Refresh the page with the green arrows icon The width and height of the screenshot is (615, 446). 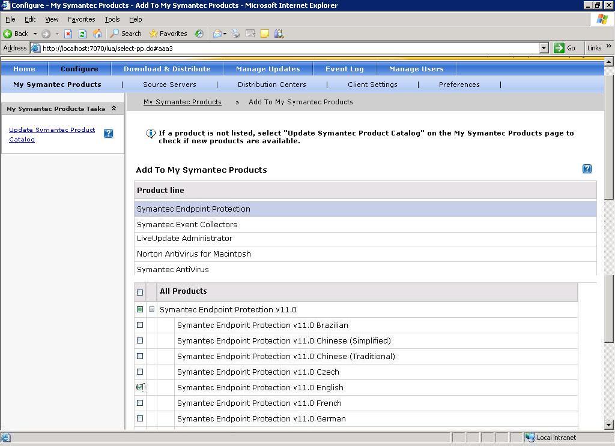pyautogui.click(x=82, y=34)
